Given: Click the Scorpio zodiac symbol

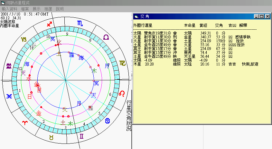Looking at the screenshot, I should click(x=80, y=23).
